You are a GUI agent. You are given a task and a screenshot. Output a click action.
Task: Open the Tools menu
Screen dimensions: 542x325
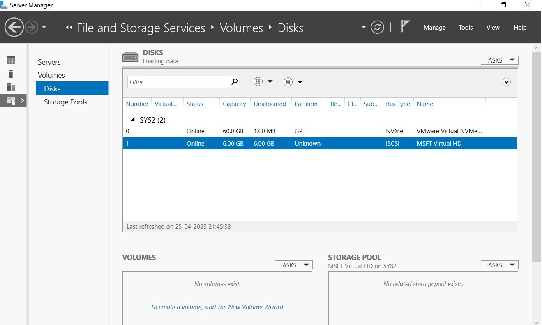[466, 28]
